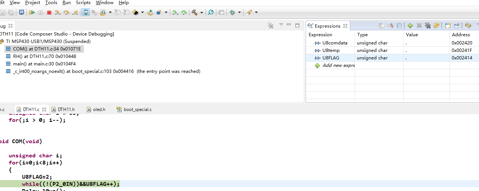Click the green plus Add Expression icon

[410, 25]
